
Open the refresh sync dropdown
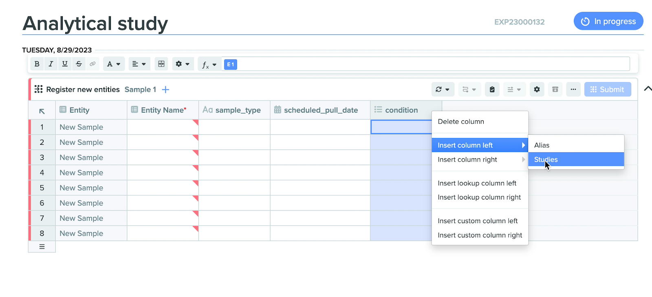click(x=442, y=89)
